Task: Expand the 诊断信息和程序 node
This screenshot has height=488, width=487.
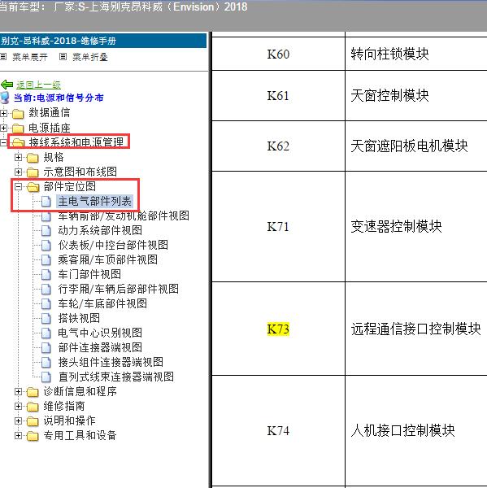Action: tap(18, 391)
